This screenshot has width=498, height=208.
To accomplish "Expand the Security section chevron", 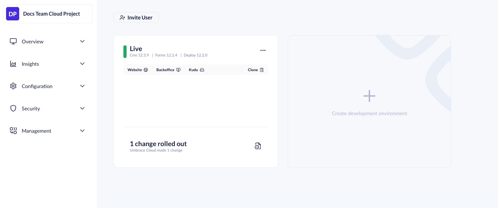I will point(82,108).
